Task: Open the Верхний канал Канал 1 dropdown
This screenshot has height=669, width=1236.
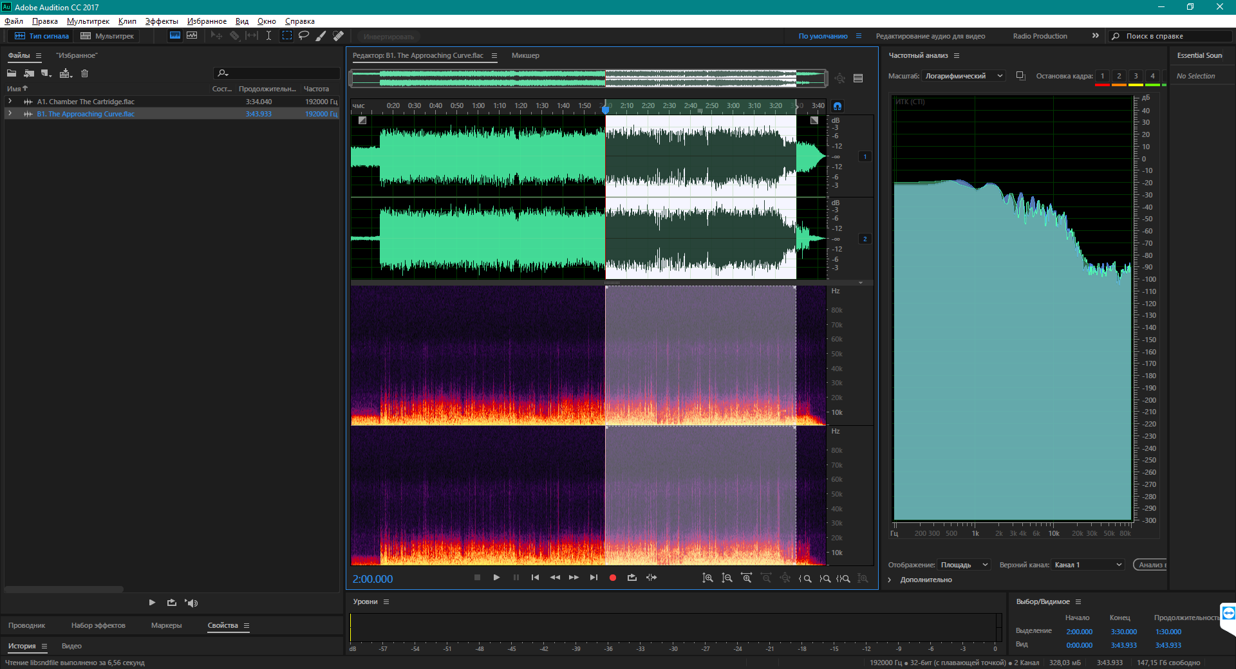Action: [1088, 565]
